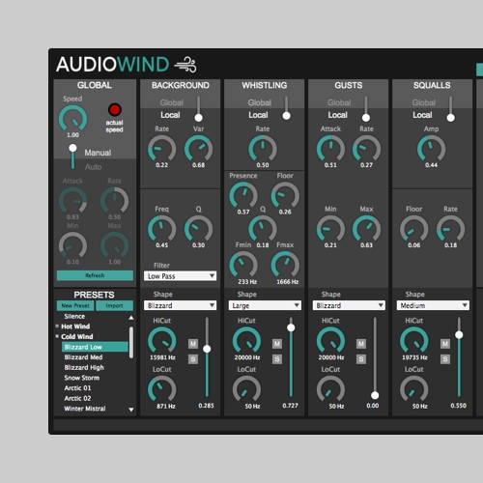Click the Global Speed knob

tap(72, 119)
